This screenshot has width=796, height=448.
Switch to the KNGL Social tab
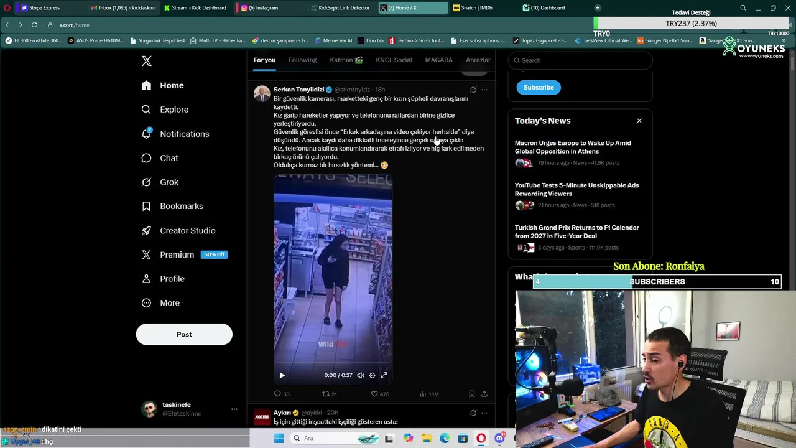tap(394, 60)
